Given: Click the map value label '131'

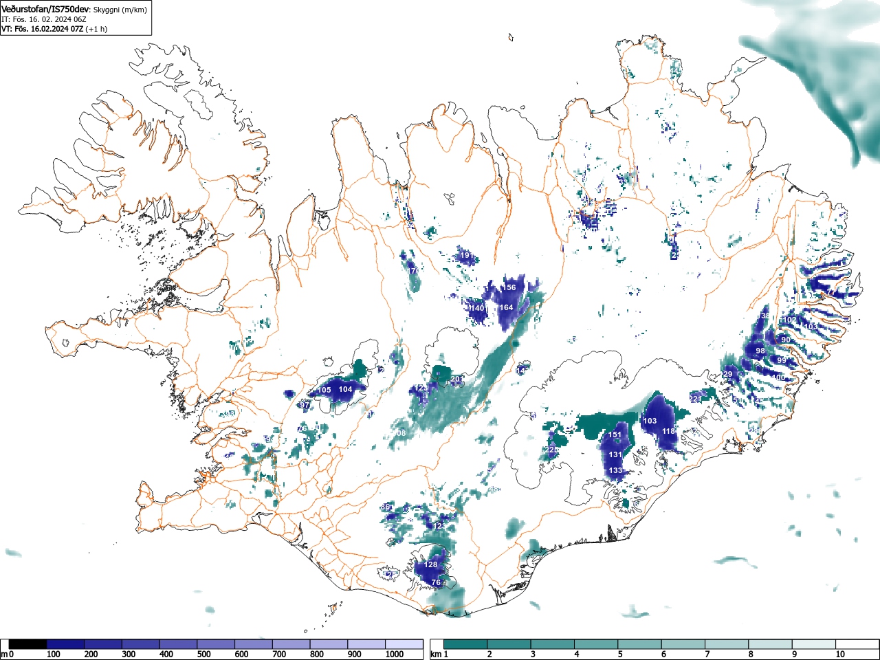Looking at the screenshot, I should 615,454.
